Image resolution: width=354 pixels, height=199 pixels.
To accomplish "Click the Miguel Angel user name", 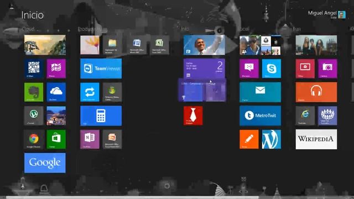I will [x=322, y=13].
